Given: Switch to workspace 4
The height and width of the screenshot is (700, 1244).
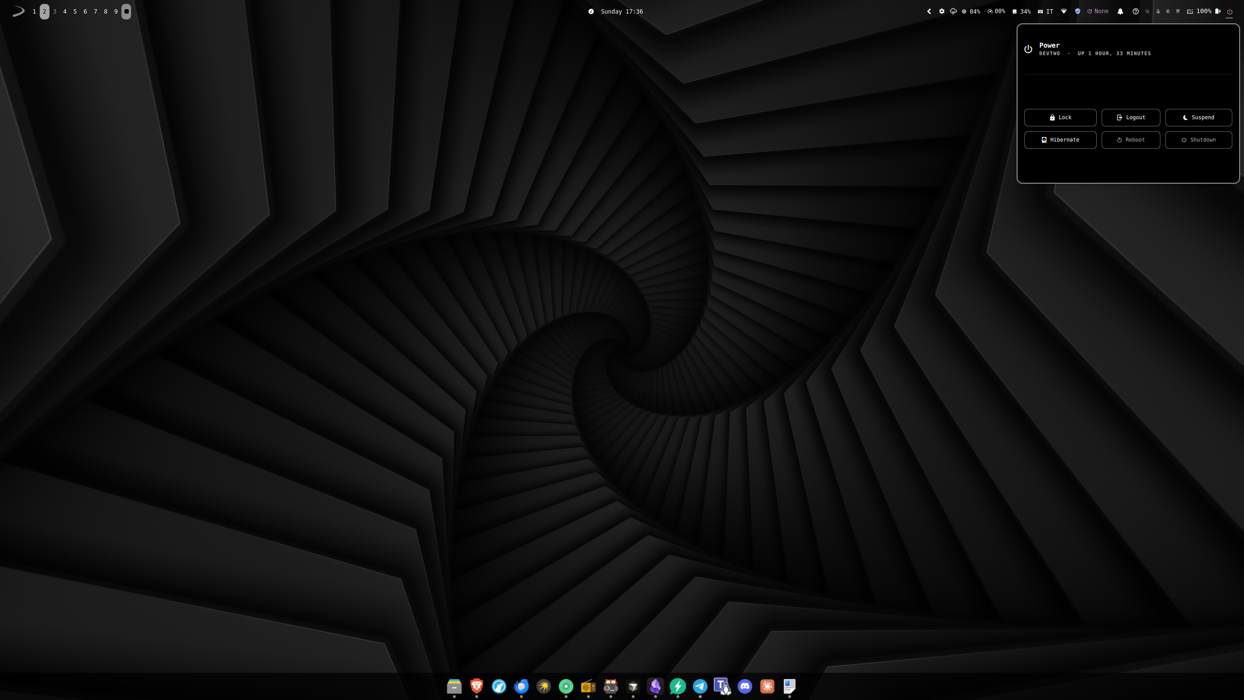Looking at the screenshot, I should (x=65, y=11).
